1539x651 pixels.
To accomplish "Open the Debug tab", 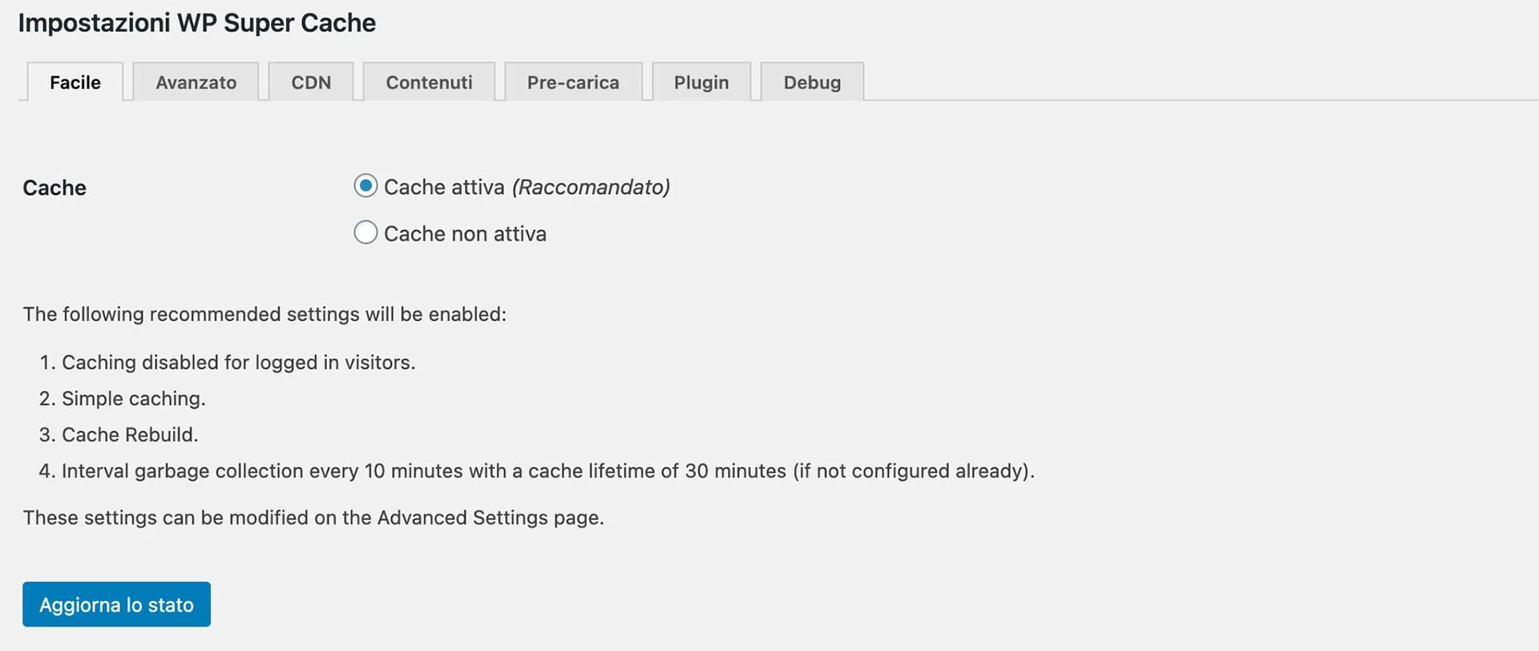I will coord(812,82).
